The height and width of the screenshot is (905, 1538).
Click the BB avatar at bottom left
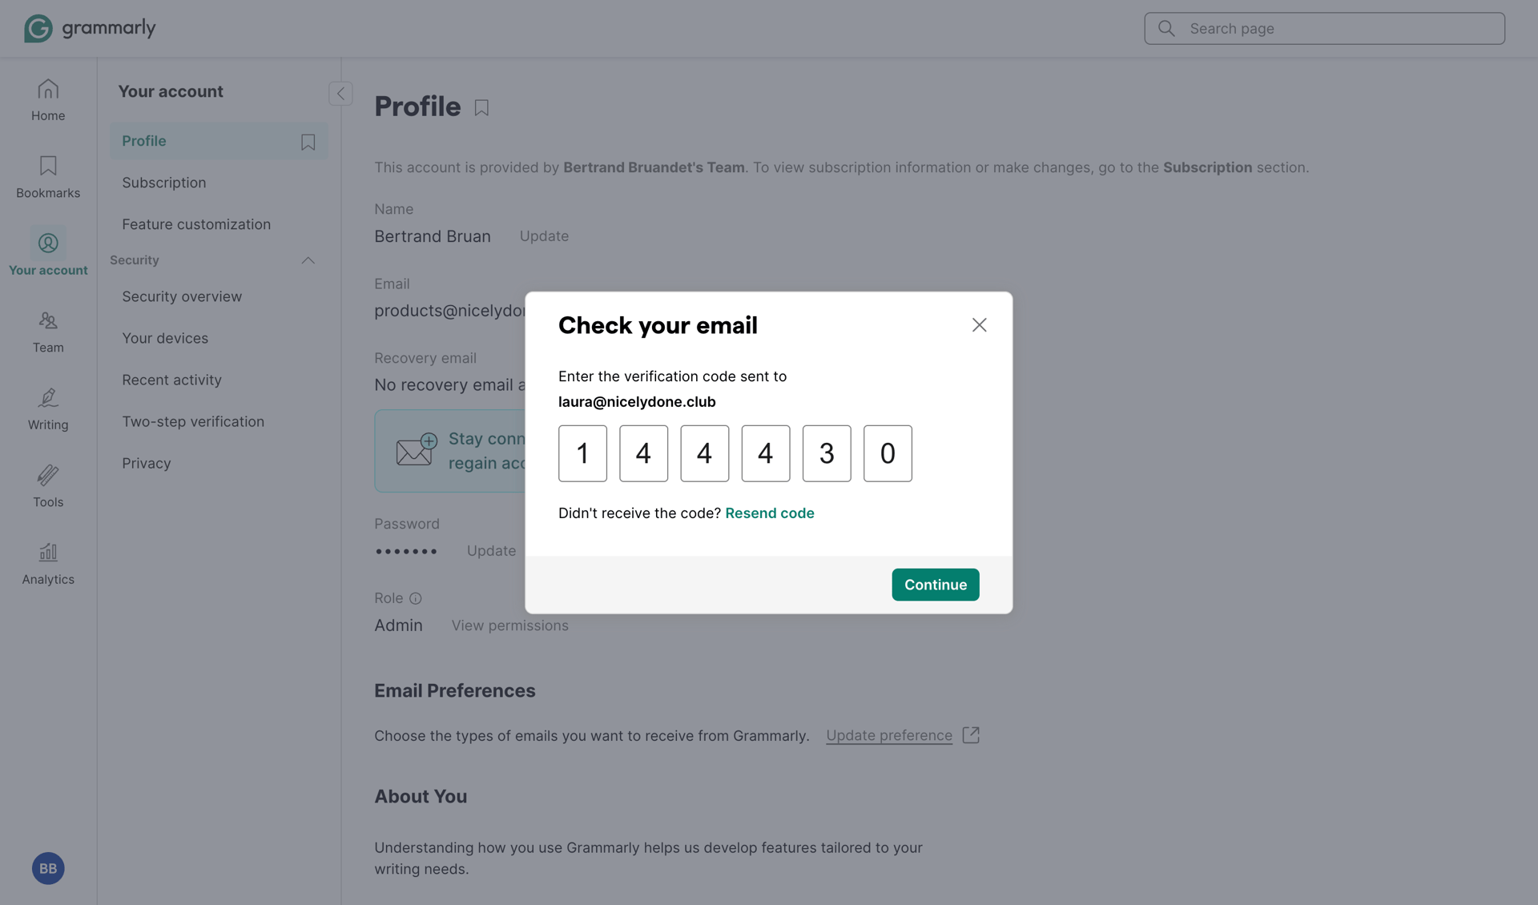coord(48,868)
